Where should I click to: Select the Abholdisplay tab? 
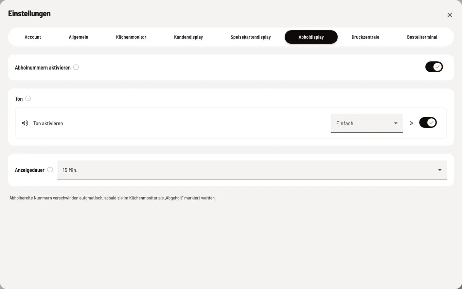(311, 37)
